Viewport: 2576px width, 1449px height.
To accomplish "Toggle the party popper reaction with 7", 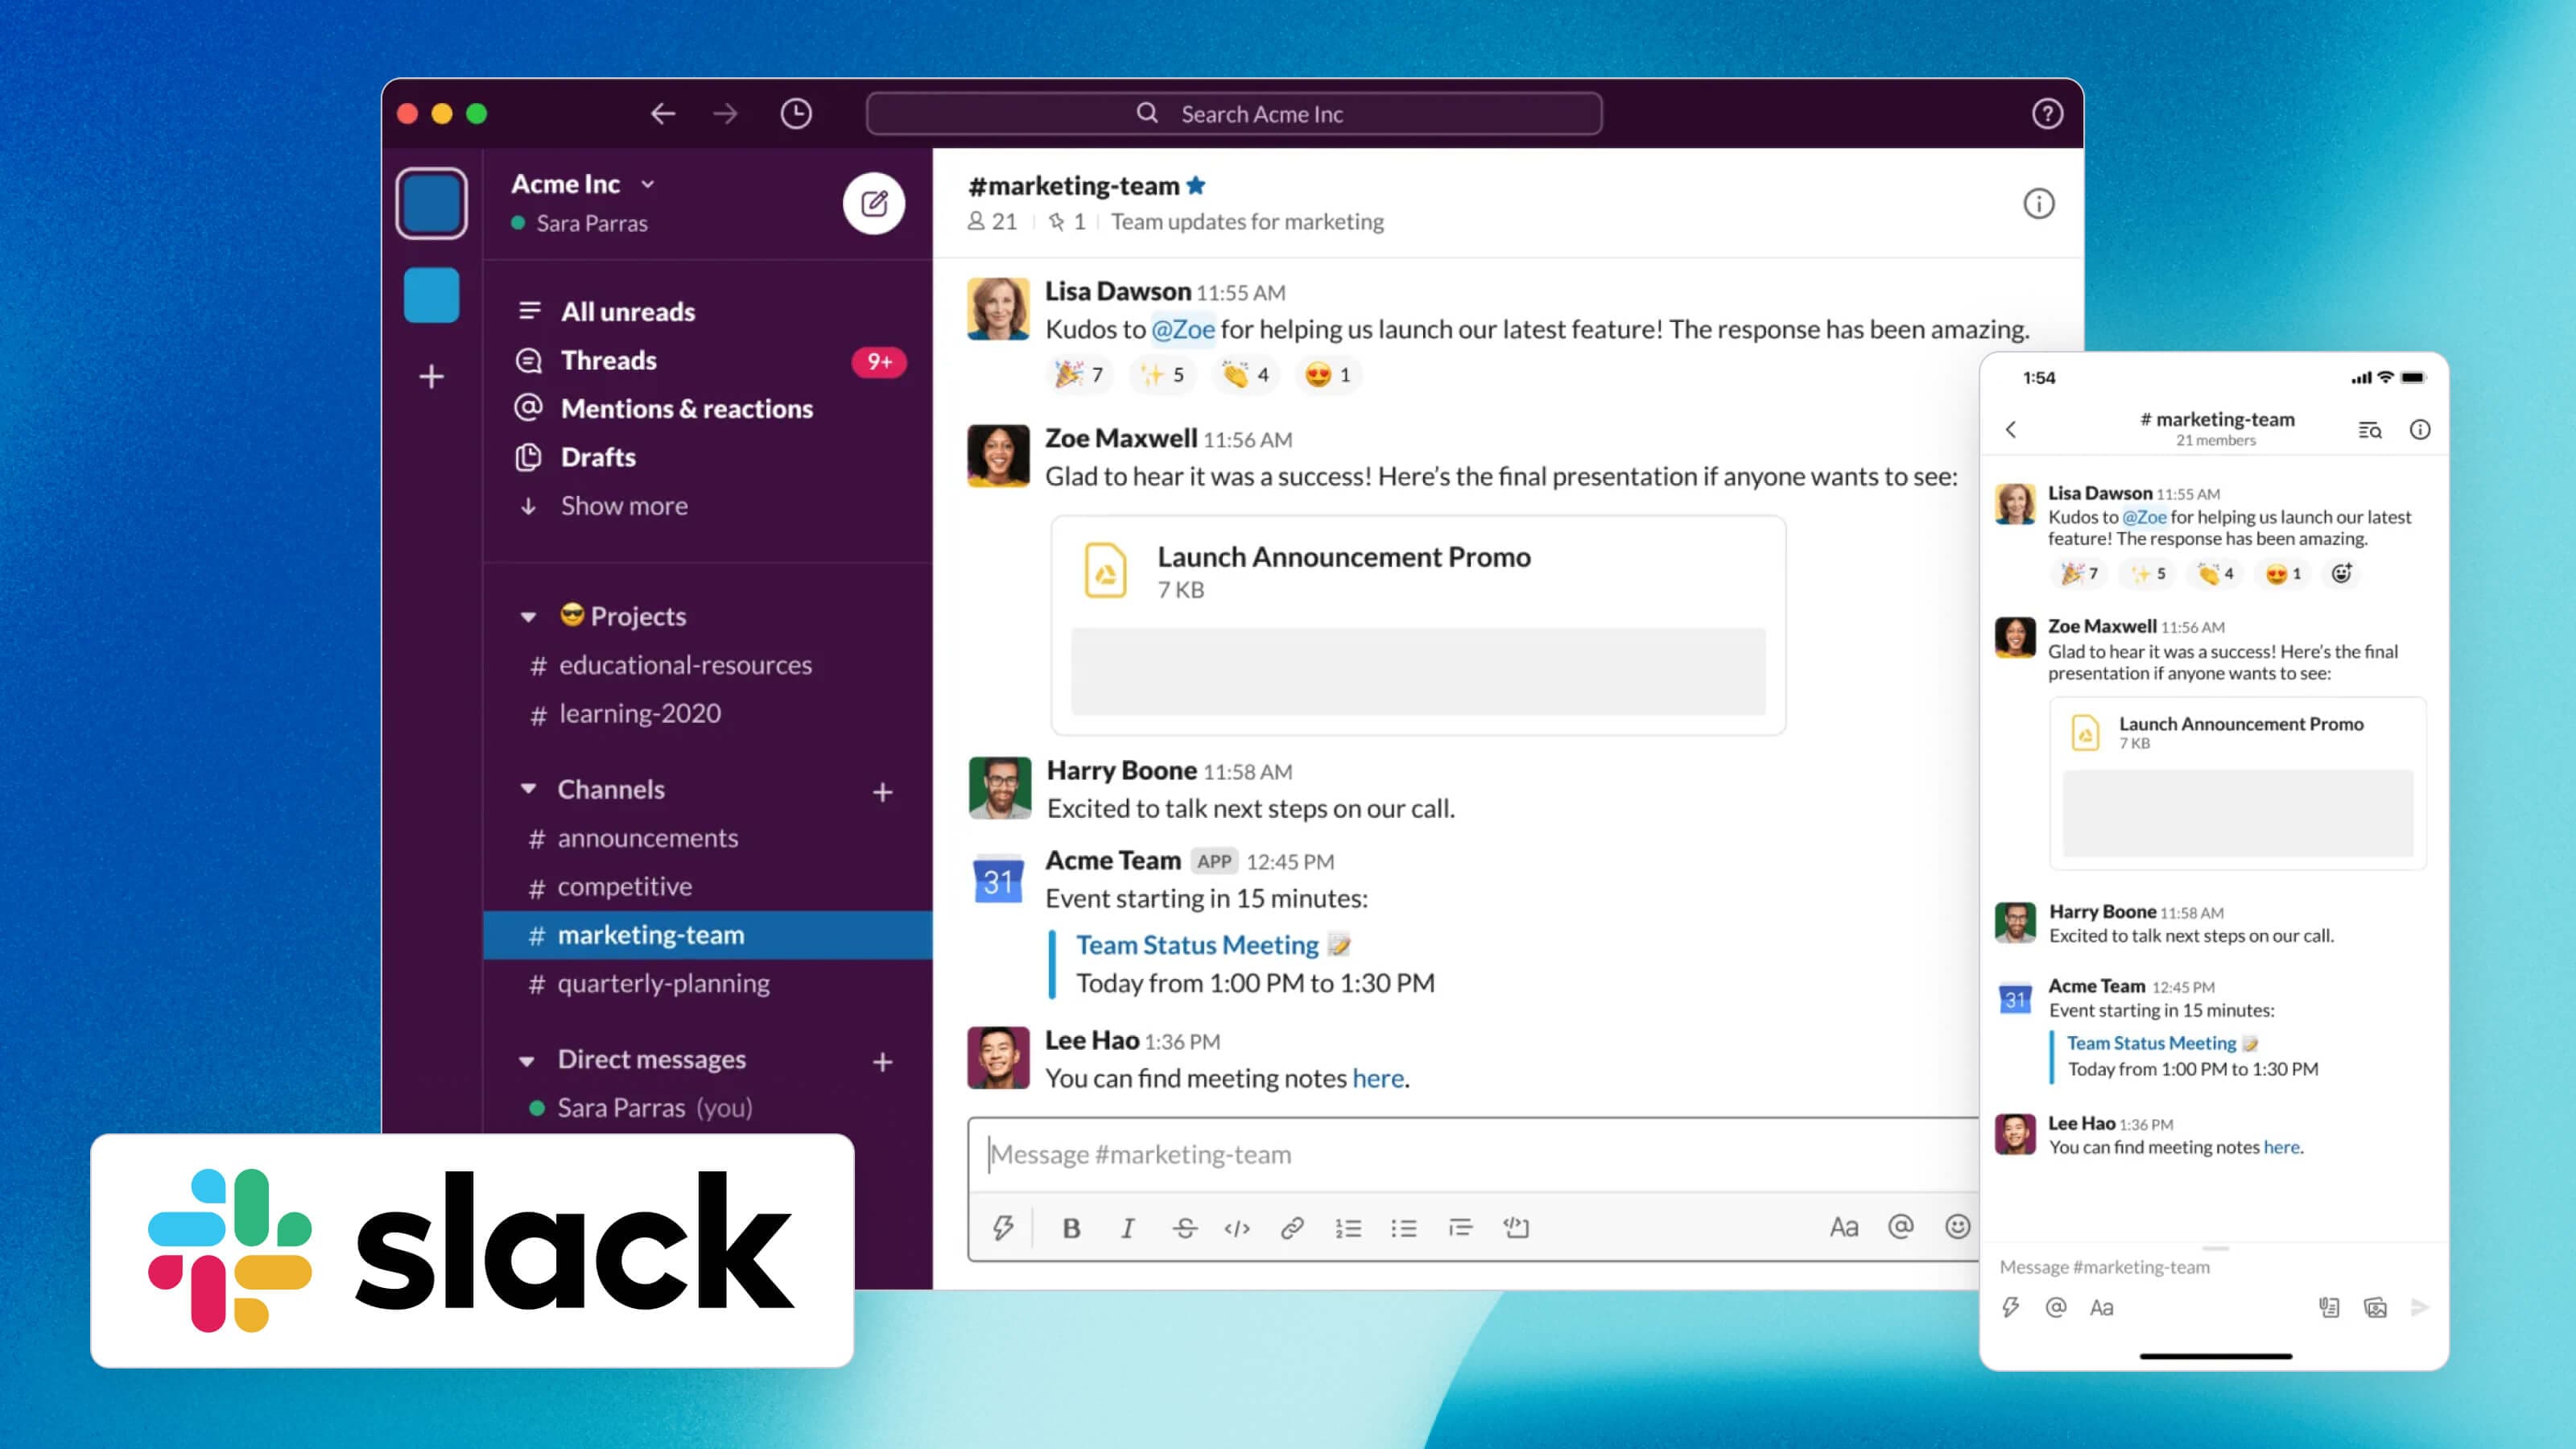I will 1081,375.
